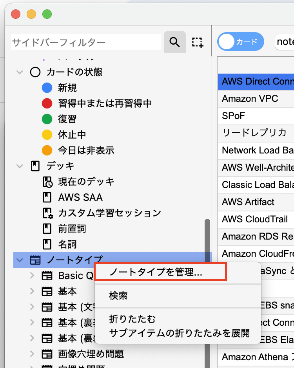Click the サイドバーフィルター input field

coord(85,42)
